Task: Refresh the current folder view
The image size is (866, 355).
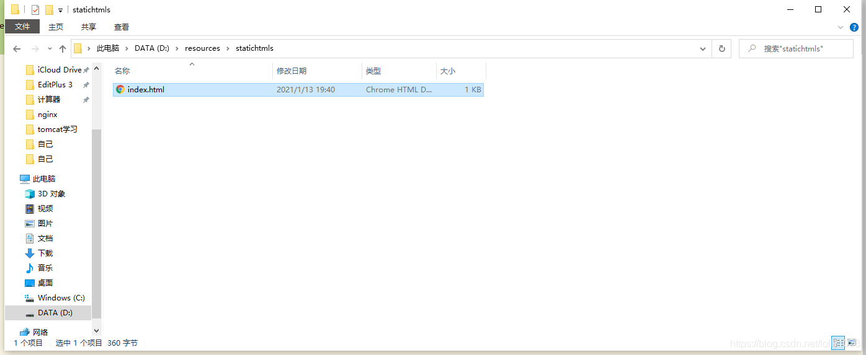Action: click(x=721, y=48)
